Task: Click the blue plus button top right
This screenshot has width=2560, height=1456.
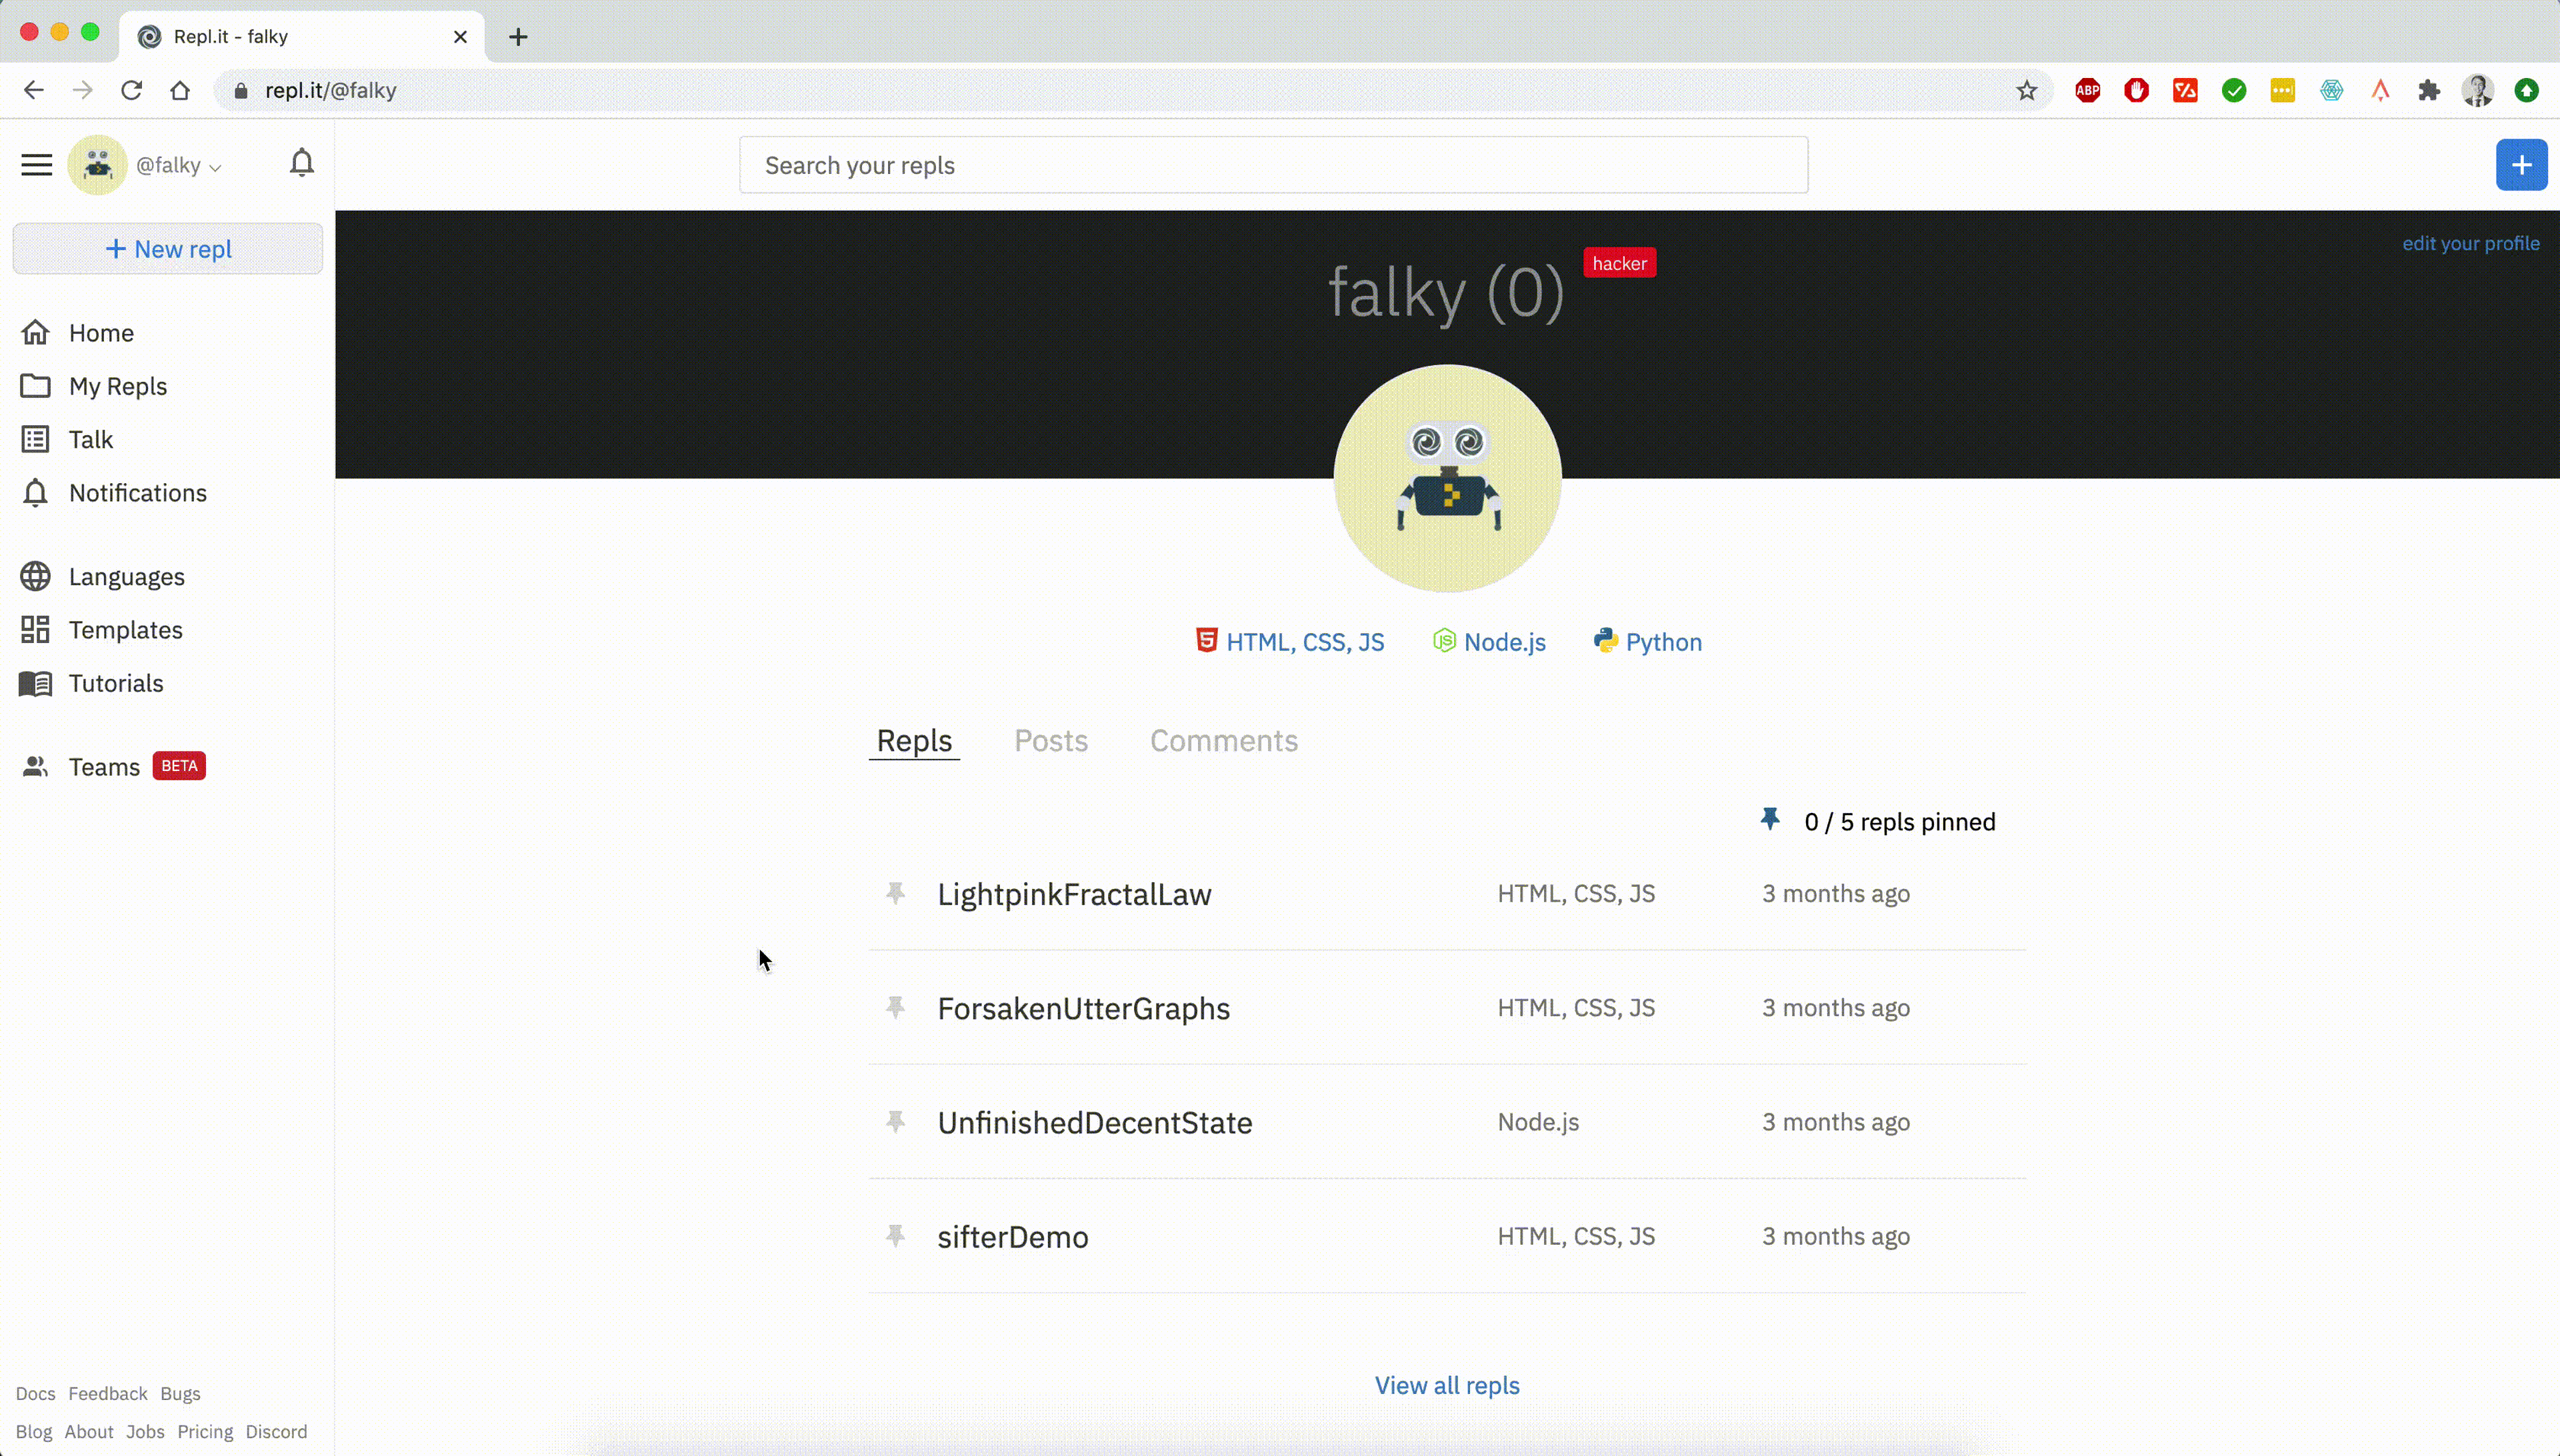Action: click(2520, 165)
